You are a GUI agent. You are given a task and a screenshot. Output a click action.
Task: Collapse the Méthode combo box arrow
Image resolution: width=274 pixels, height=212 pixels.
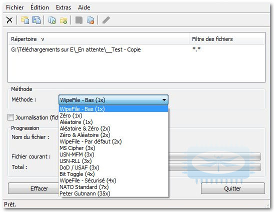point(164,100)
